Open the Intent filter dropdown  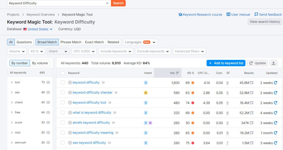58,51
